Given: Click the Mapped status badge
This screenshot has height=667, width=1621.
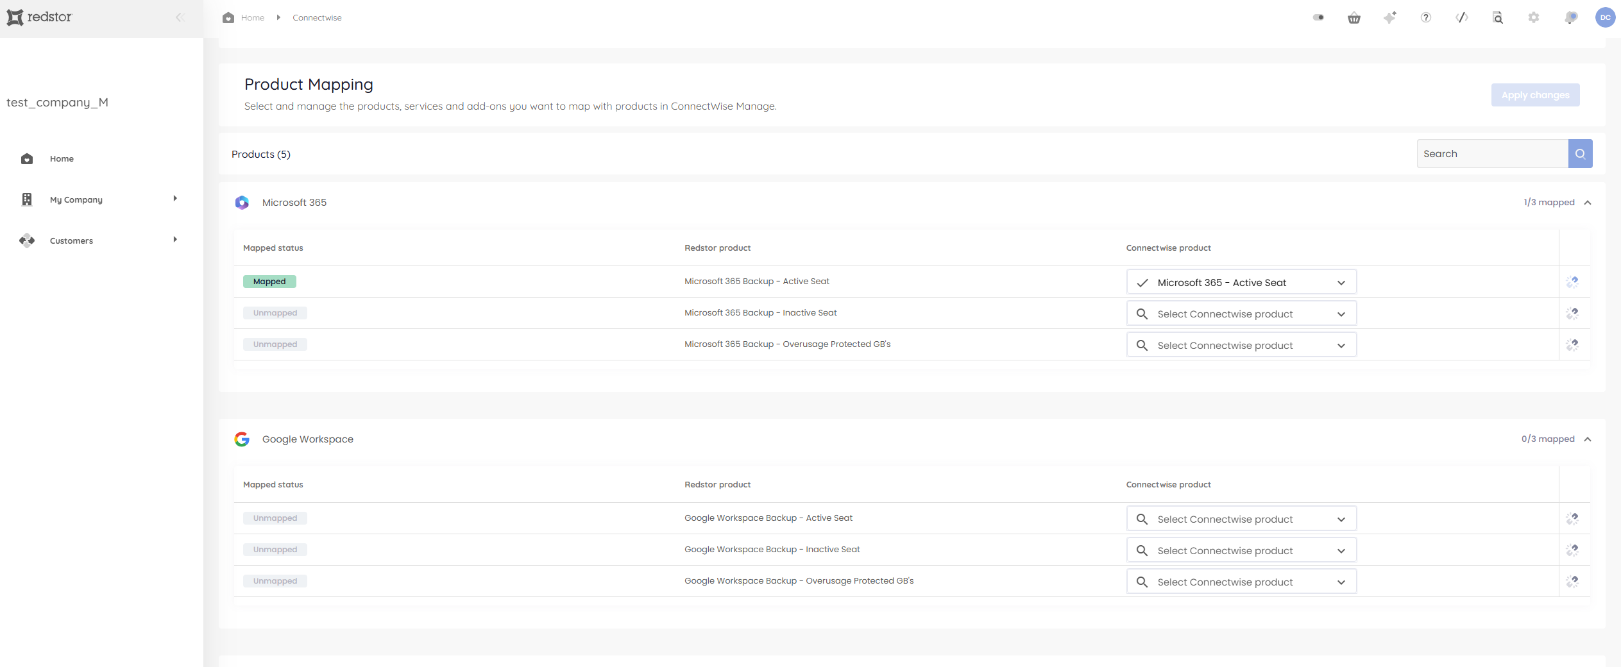Looking at the screenshot, I should coord(269,282).
